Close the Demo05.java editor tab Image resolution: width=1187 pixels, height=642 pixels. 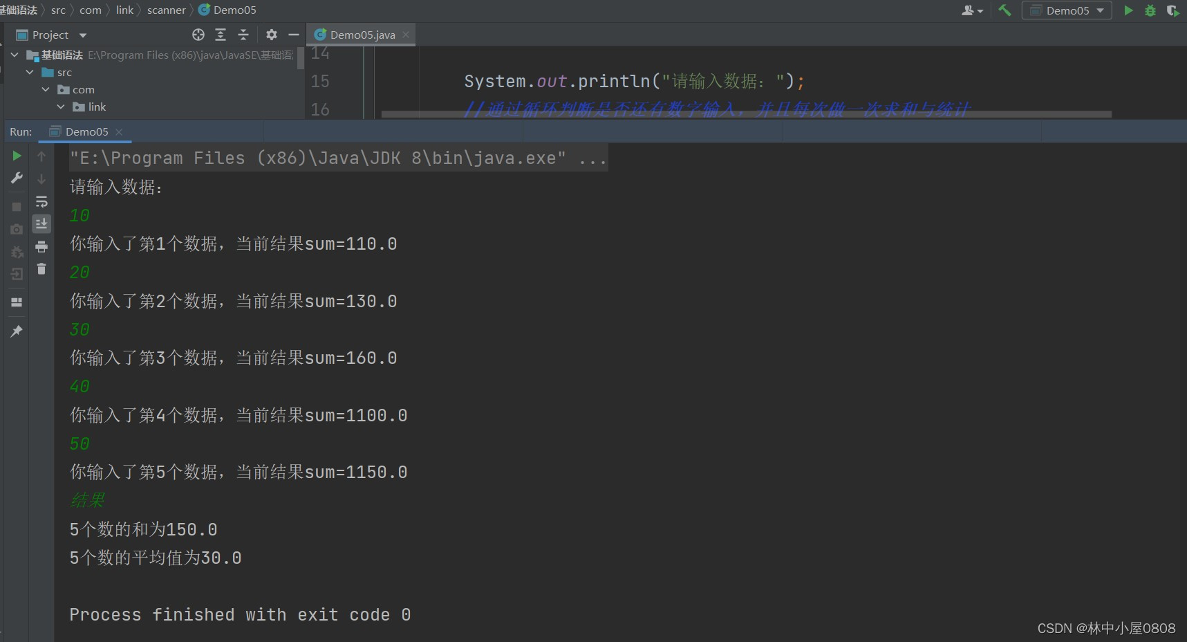pyautogui.click(x=406, y=35)
